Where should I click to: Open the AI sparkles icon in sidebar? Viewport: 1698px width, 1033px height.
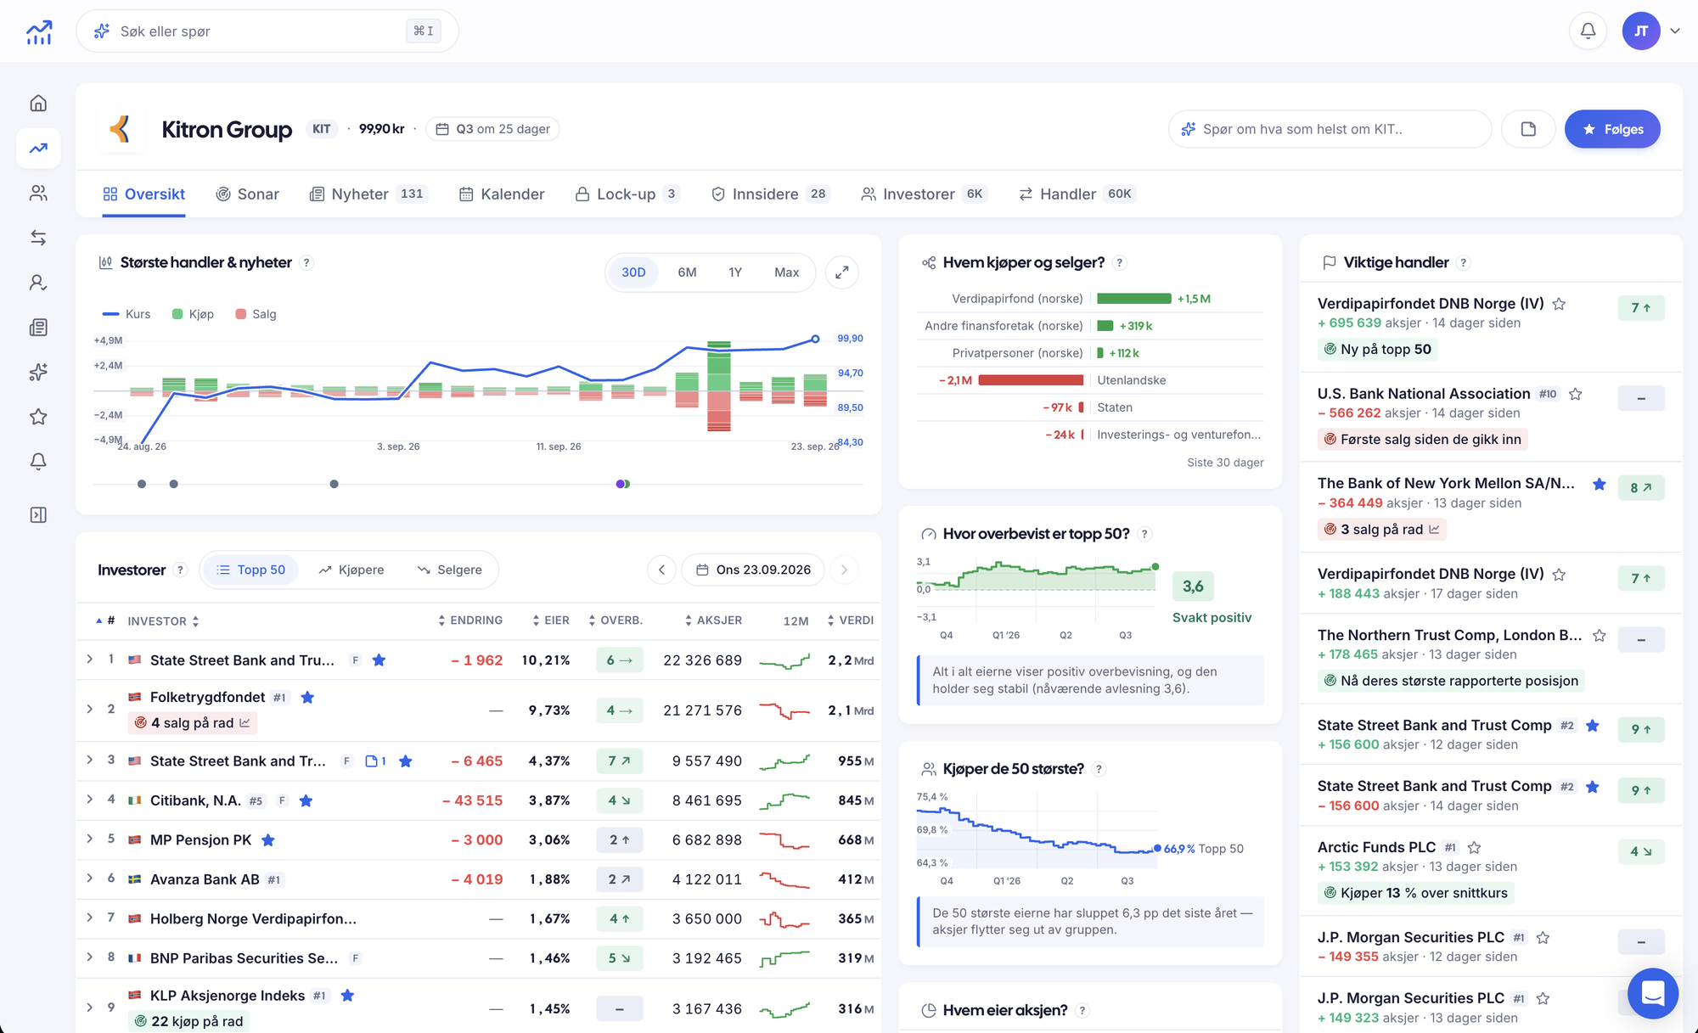pyautogui.click(x=38, y=372)
